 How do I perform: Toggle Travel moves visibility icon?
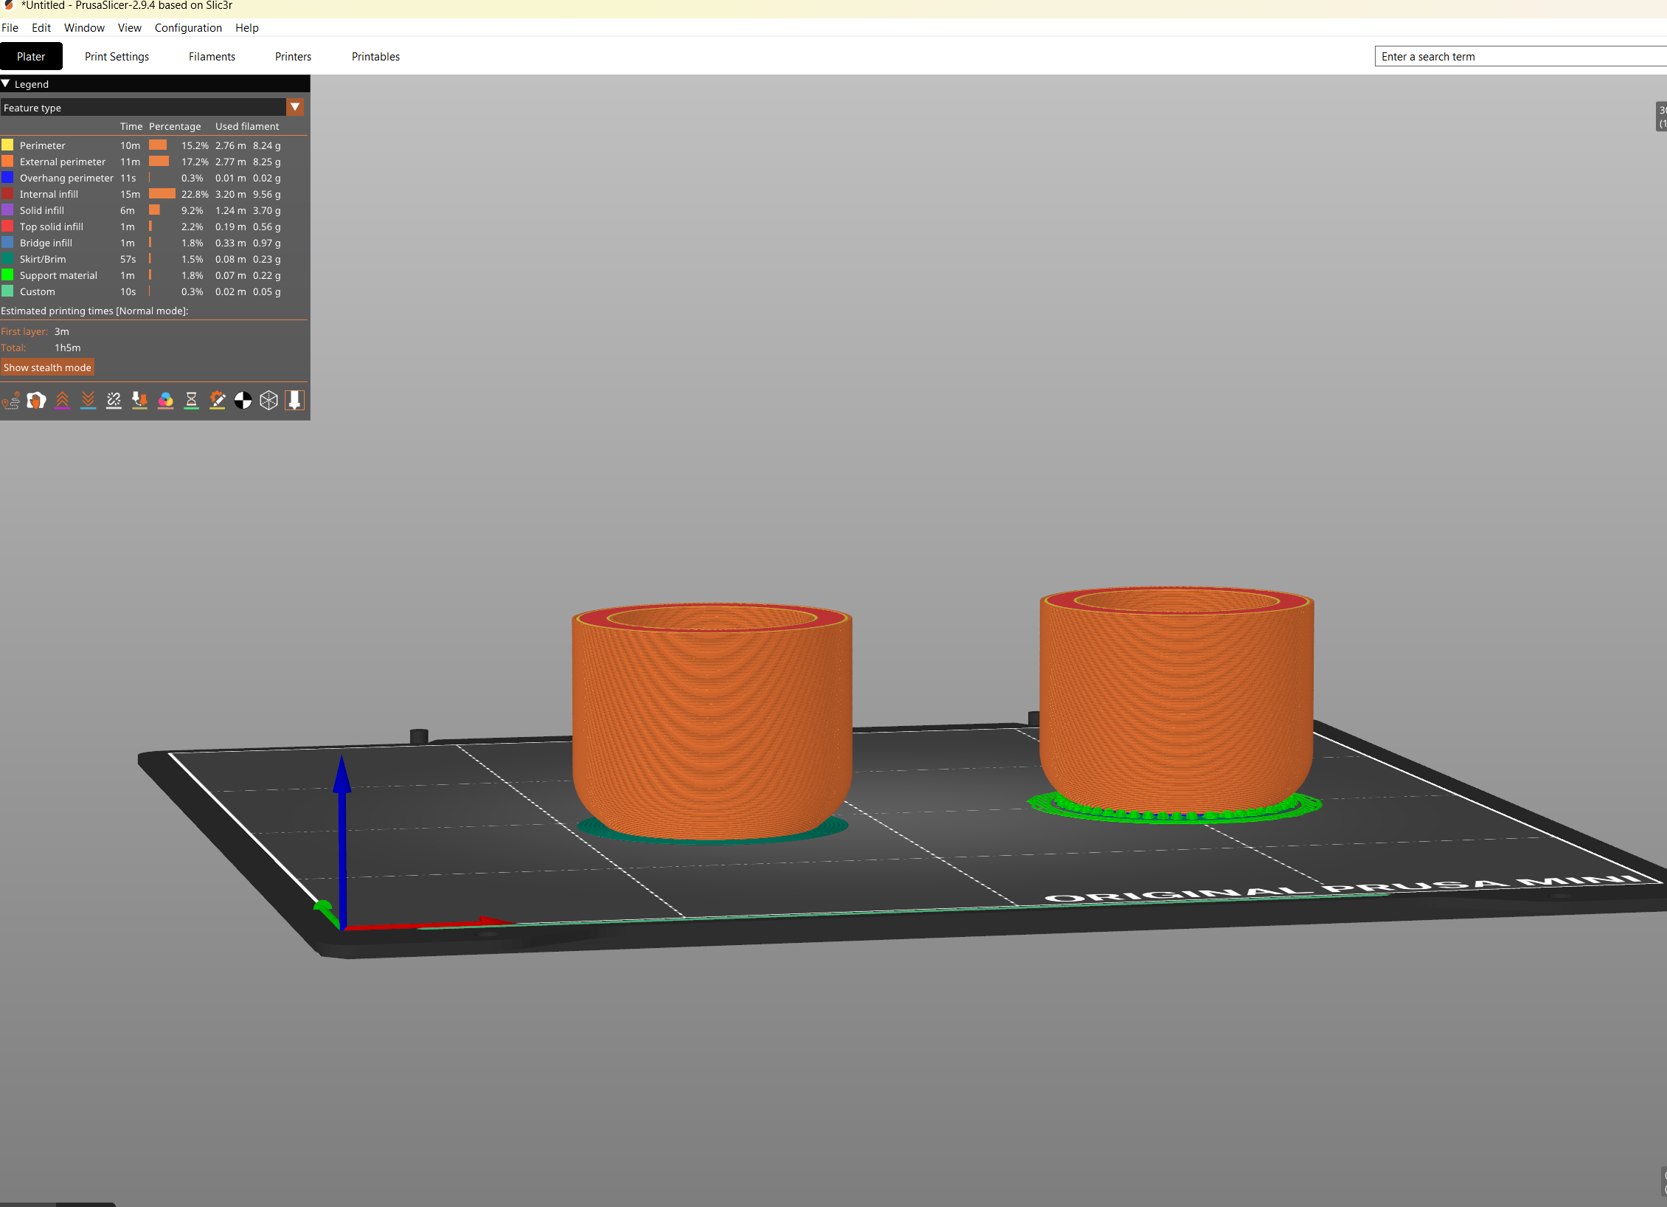click(11, 401)
